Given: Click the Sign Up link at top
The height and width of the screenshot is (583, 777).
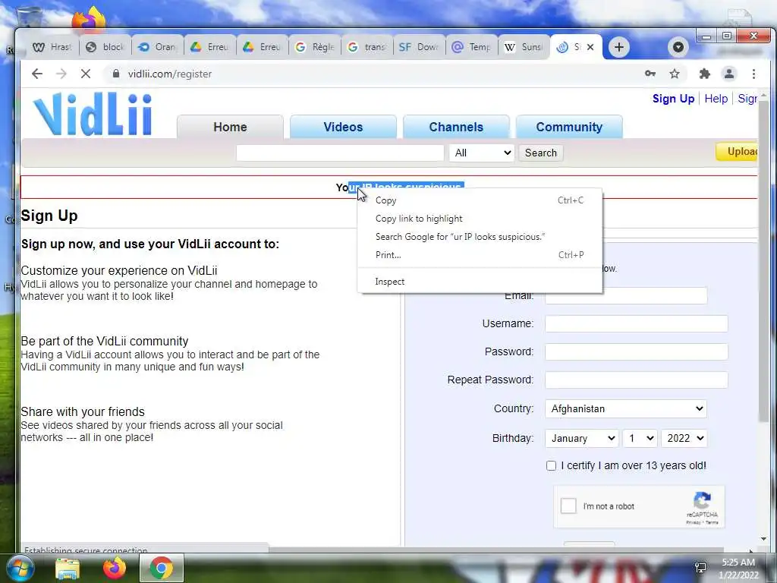Looking at the screenshot, I should pyautogui.click(x=673, y=99).
